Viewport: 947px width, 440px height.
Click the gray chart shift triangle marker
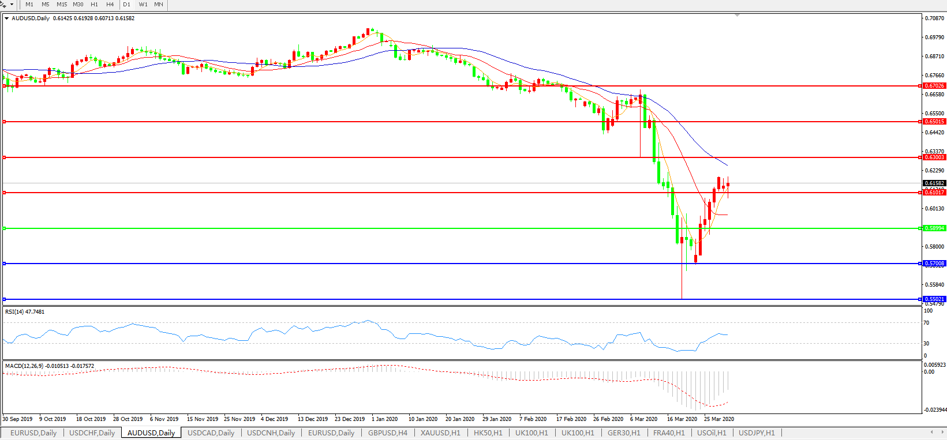tap(737, 16)
